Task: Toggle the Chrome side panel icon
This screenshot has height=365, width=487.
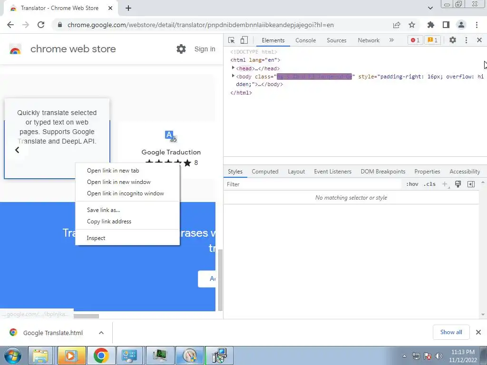Action: tap(446, 25)
